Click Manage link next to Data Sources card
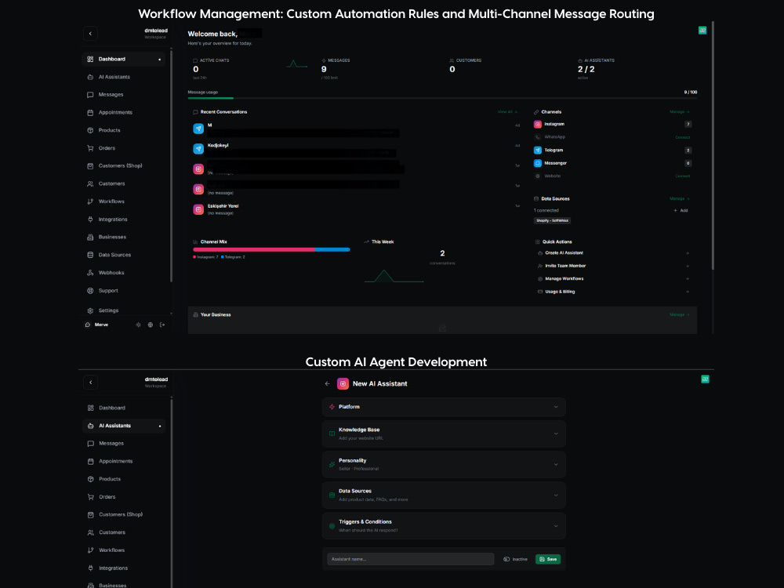 [680, 199]
